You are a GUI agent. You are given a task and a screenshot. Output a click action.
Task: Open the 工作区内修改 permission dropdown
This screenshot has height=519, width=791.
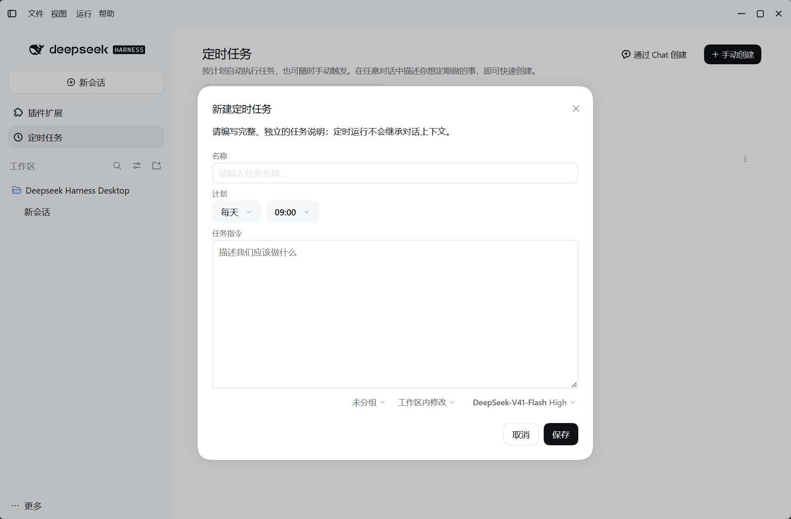(x=426, y=402)
